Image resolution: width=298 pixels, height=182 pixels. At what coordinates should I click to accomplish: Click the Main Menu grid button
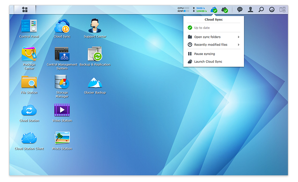[25, 9]
